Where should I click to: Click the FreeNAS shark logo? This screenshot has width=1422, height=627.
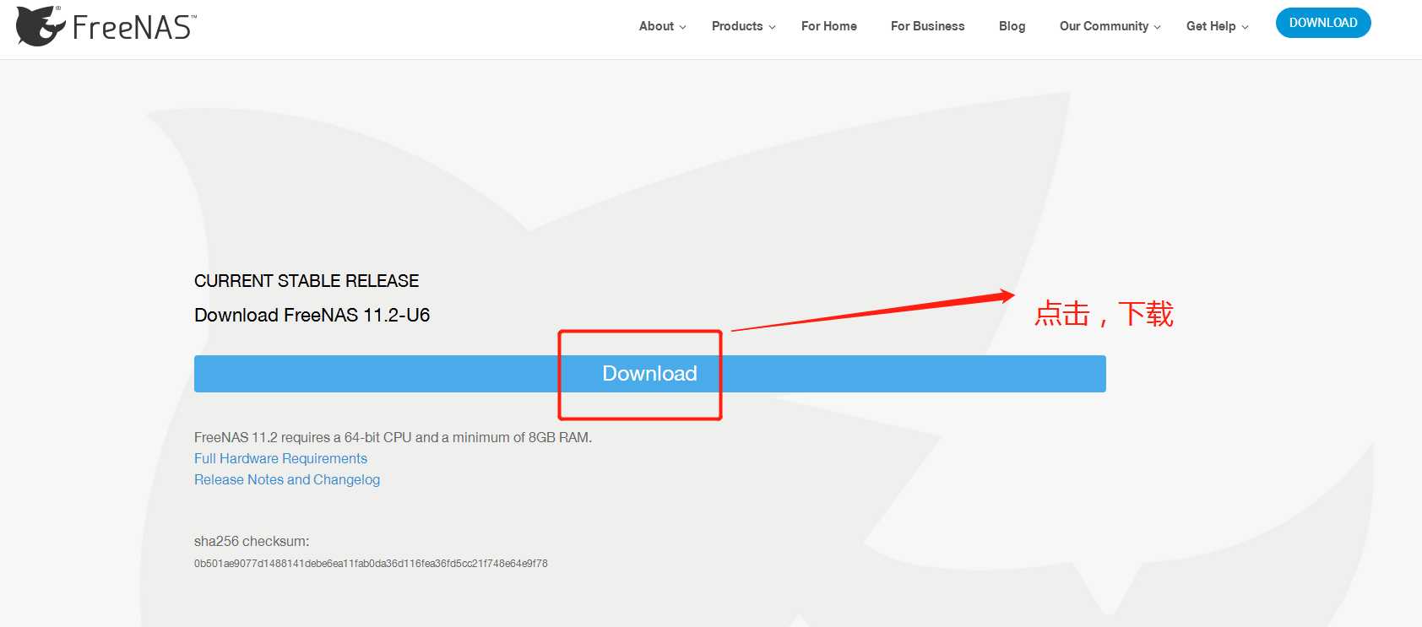pos(41,26)
